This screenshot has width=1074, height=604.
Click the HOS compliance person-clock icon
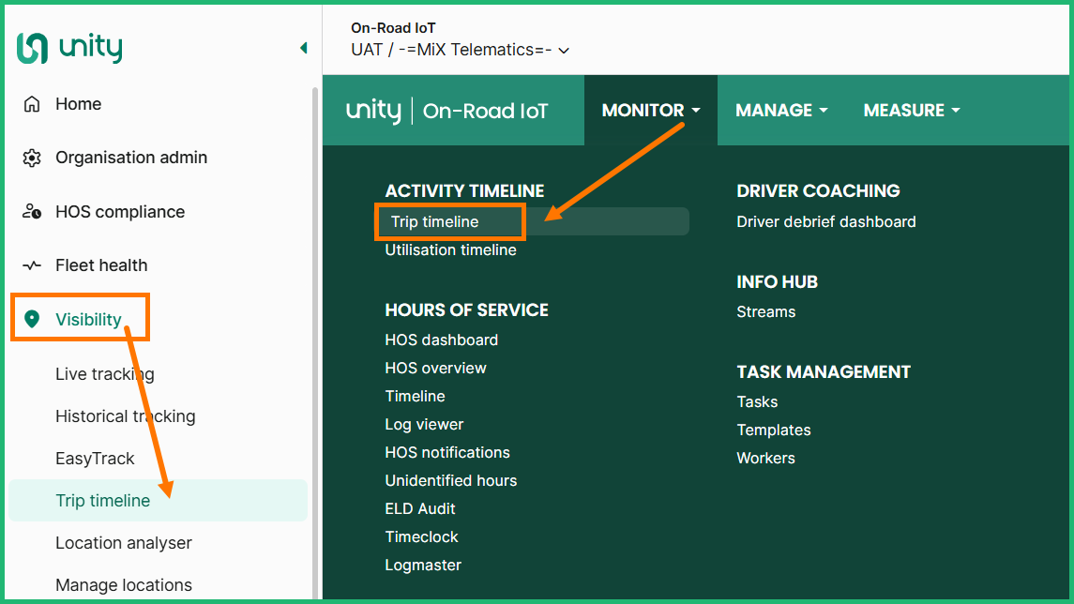(32, 212)
